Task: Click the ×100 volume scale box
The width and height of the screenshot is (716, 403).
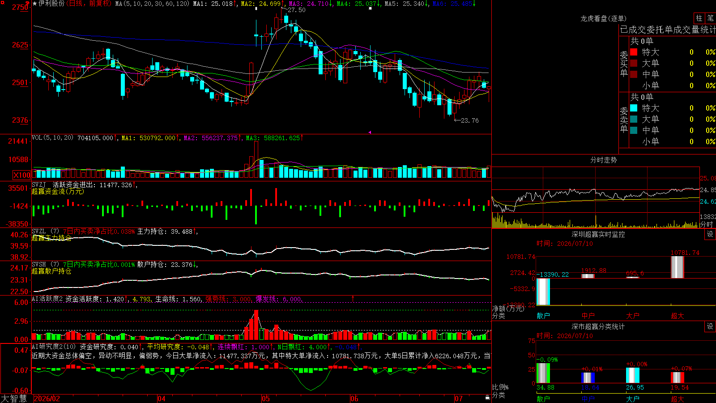Action: tap(21, 175)
